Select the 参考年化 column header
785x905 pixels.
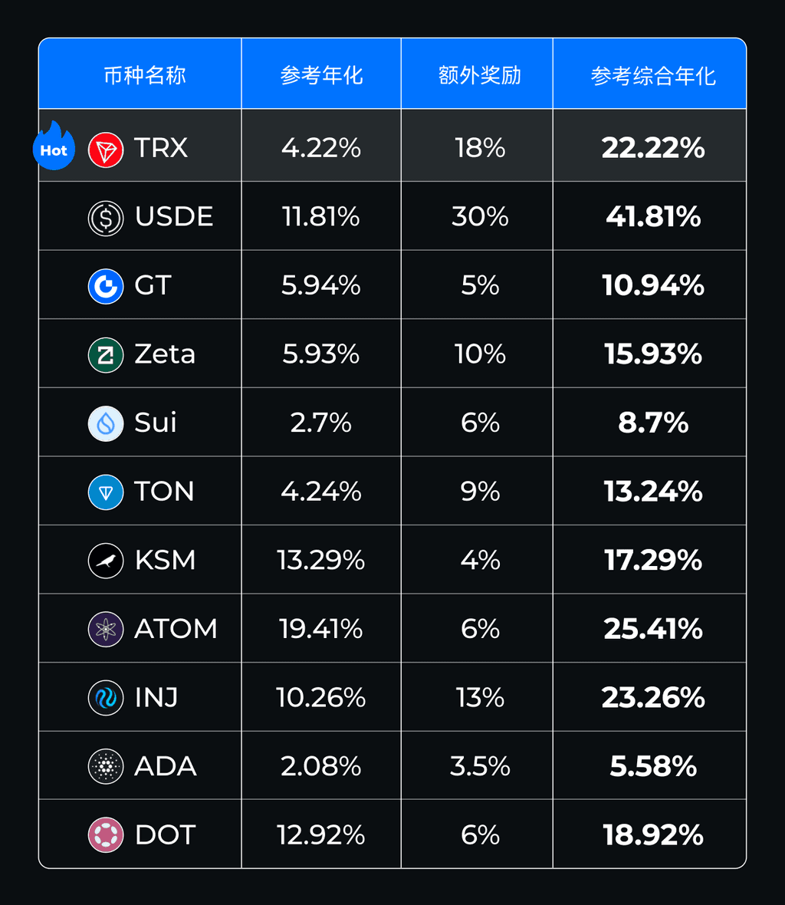(321, 76)
